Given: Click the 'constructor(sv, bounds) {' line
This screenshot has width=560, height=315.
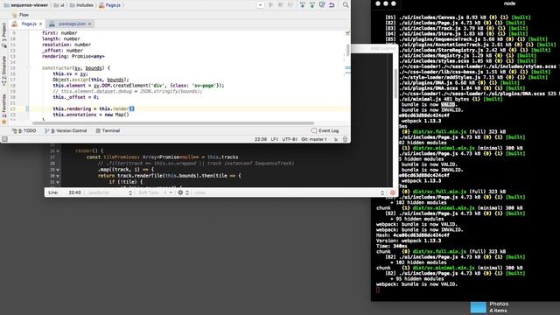Looking at the screenshot, I should 76,68.
